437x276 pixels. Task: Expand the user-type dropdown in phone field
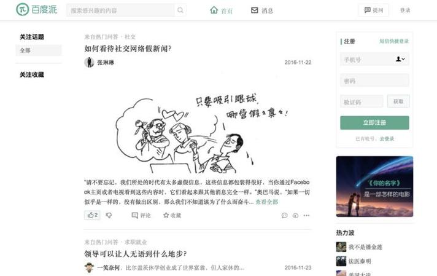tap(400, 59)
